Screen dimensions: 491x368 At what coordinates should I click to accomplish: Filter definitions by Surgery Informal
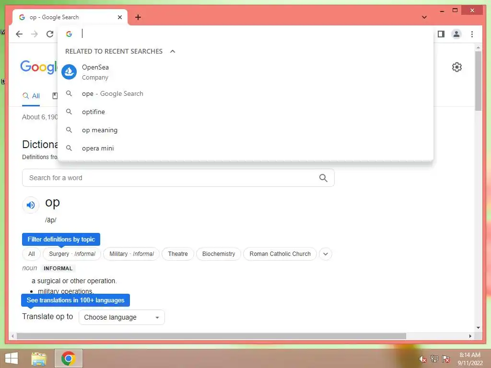[72, 254]
